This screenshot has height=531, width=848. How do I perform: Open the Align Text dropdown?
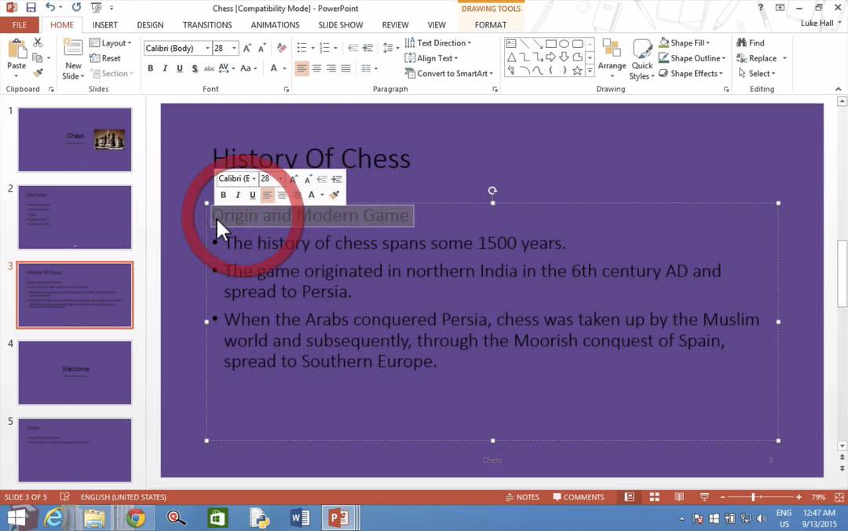[x=432, y=58]
